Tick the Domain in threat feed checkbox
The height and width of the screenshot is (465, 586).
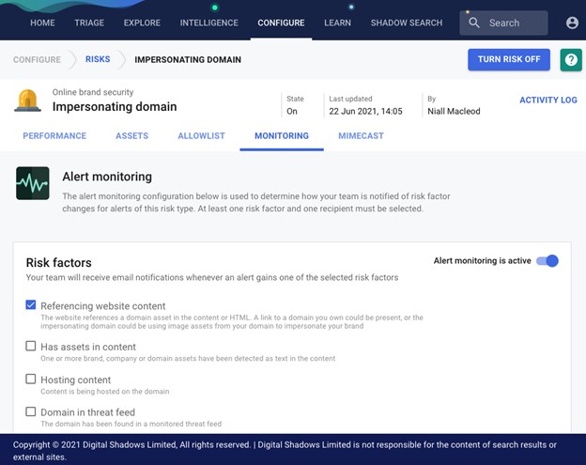click(31, 411)
